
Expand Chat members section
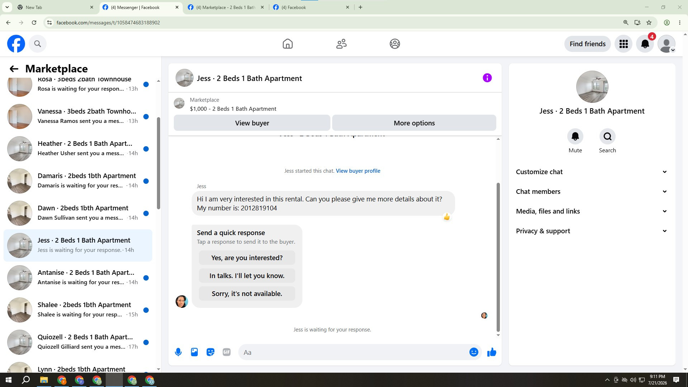pyautogui.click(x=592, y=192)
